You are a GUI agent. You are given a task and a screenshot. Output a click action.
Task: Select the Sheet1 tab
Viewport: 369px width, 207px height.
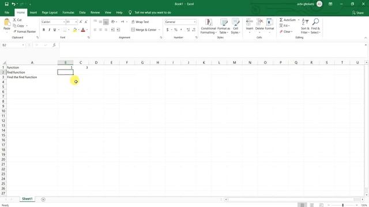[x=27, y=199]
